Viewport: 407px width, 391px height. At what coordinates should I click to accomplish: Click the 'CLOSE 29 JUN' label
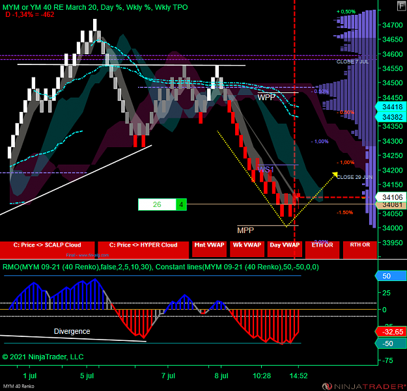[354, 177]
